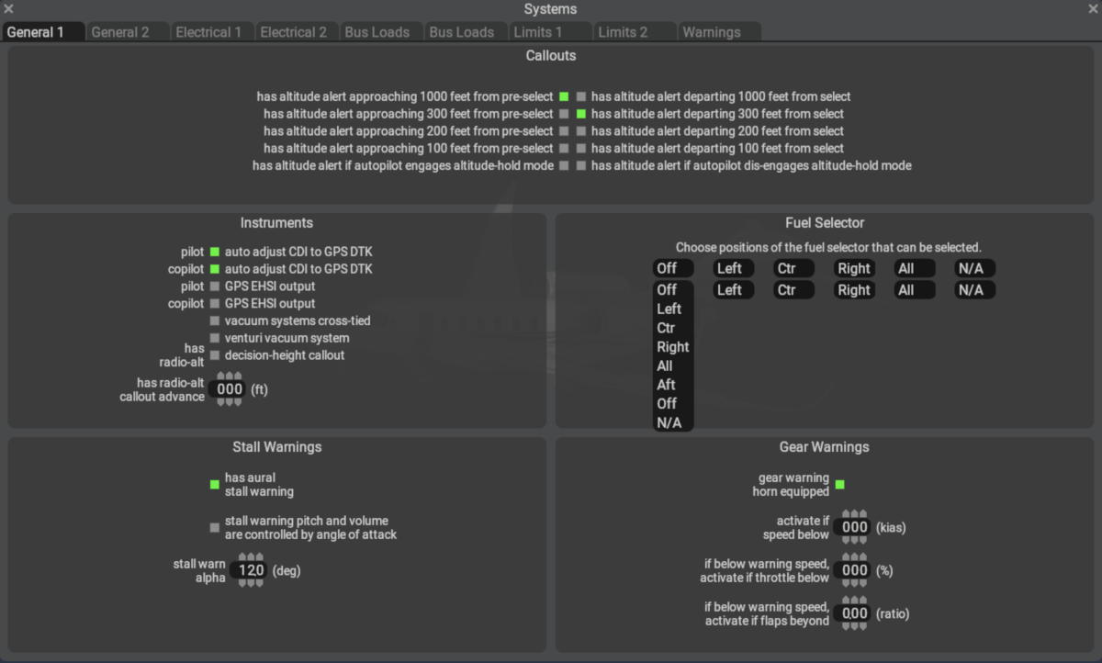This screenshot has height=663, width=1102.
Task: Toggle has aural stall warning checkbox
Action: (x=215, y=484)
